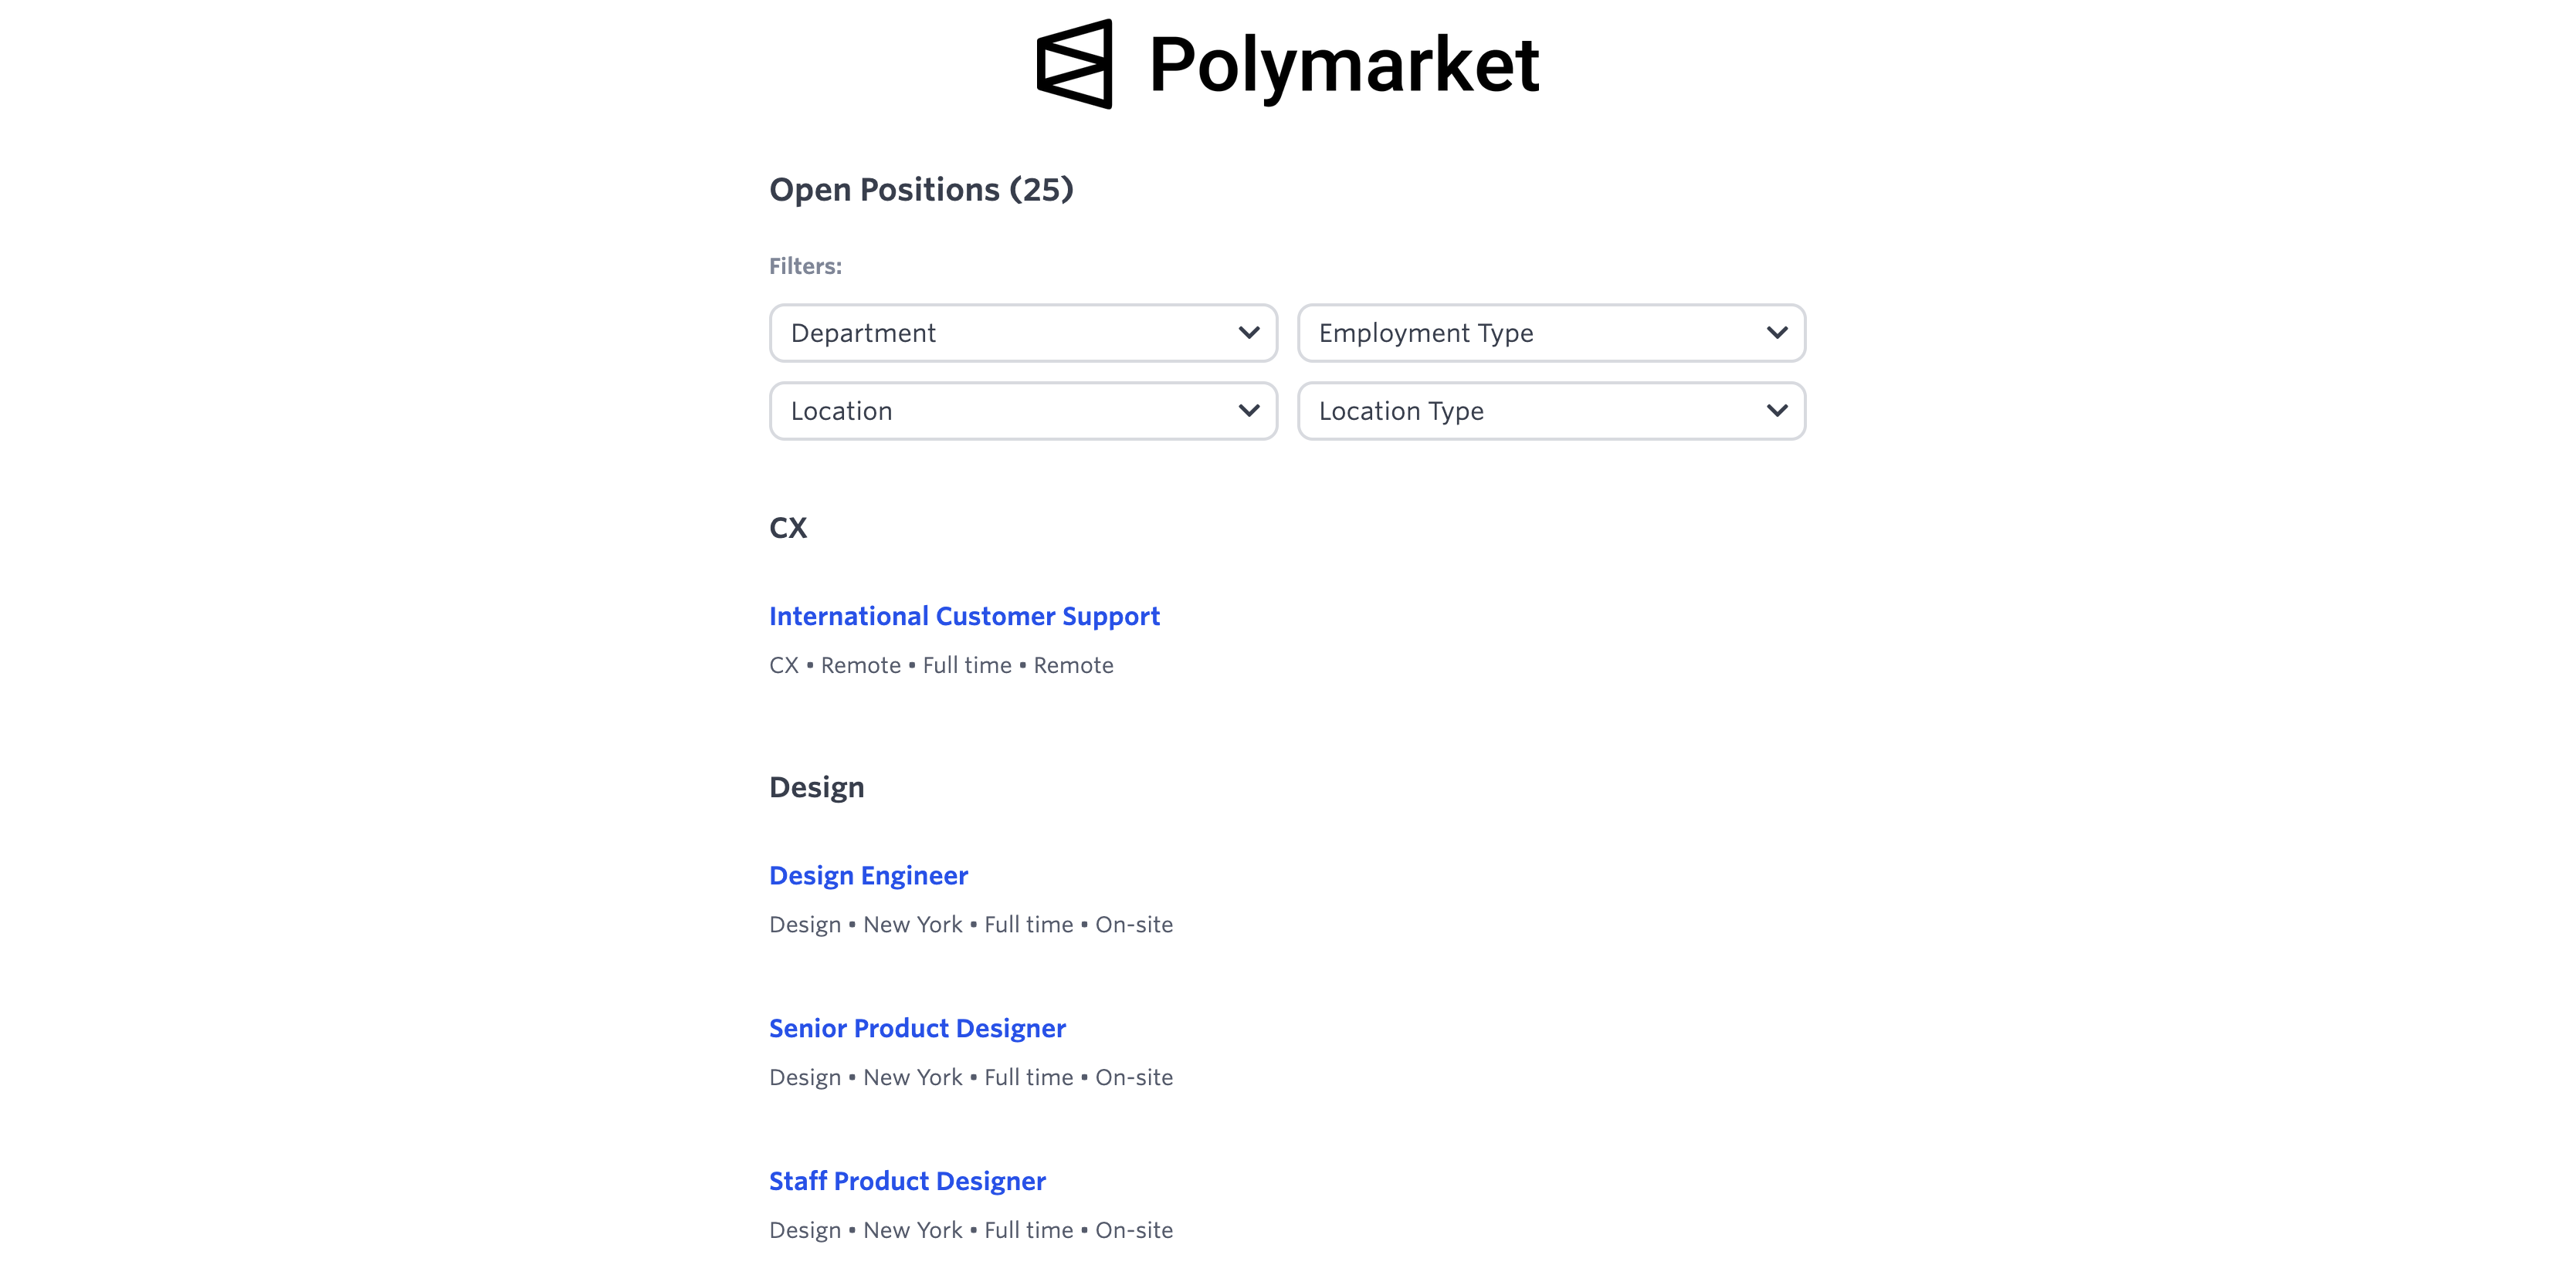The height and width of the screenshot is (1275, 2576).
Task: Click the Design department heading
Action: [x=816, y=787]
